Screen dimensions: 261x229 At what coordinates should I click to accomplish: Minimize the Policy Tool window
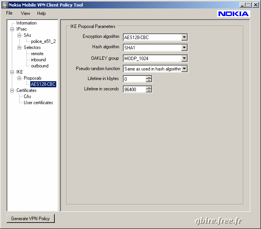[x=242, y=5]
